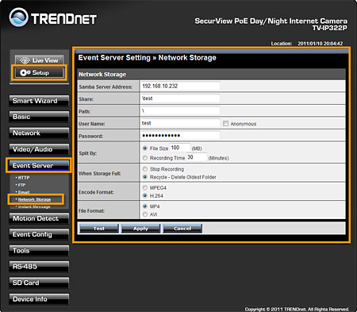Click Event Server Setting page title
This screenshot has height=312, width=357.
coord(147,58)
